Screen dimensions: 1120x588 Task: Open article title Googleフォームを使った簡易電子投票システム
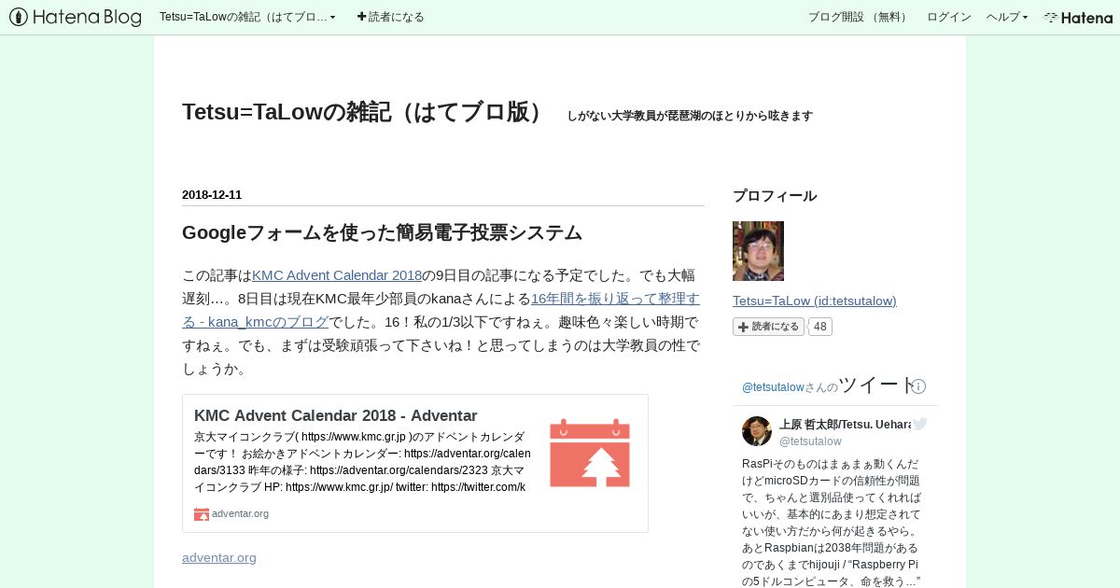382,232
